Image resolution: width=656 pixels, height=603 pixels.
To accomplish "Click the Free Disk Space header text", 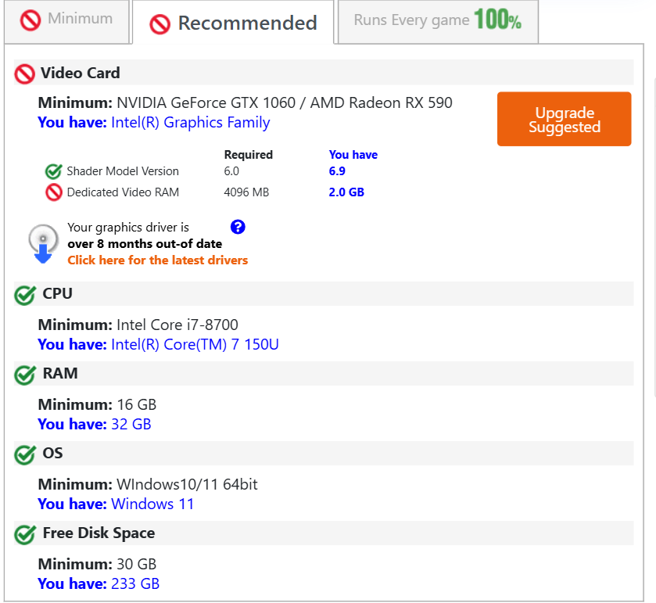I will tap(99, 533).
